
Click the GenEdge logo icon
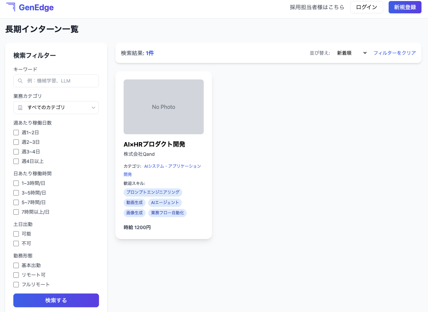point(11,7)
